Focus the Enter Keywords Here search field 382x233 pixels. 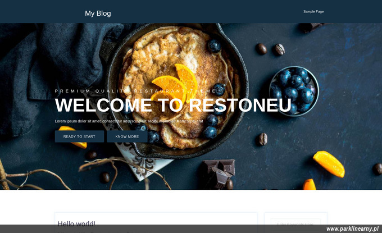tap(295, 224)
